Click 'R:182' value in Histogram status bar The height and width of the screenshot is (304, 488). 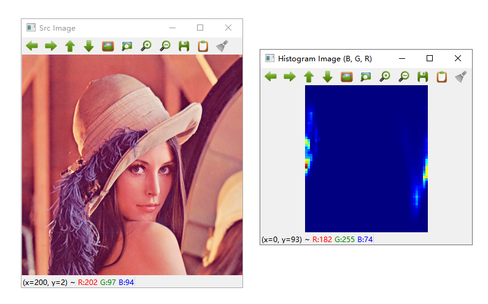pyautogui.click(x=322, y=240)
